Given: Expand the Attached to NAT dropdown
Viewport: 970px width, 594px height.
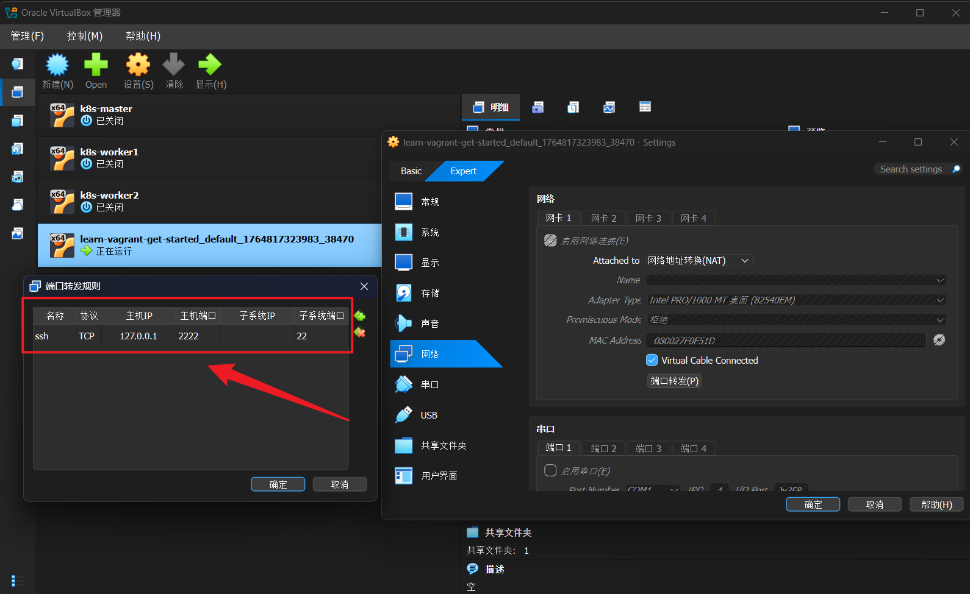Looking at the screenshot, I should pyautogui.click(x=699, y=260).
